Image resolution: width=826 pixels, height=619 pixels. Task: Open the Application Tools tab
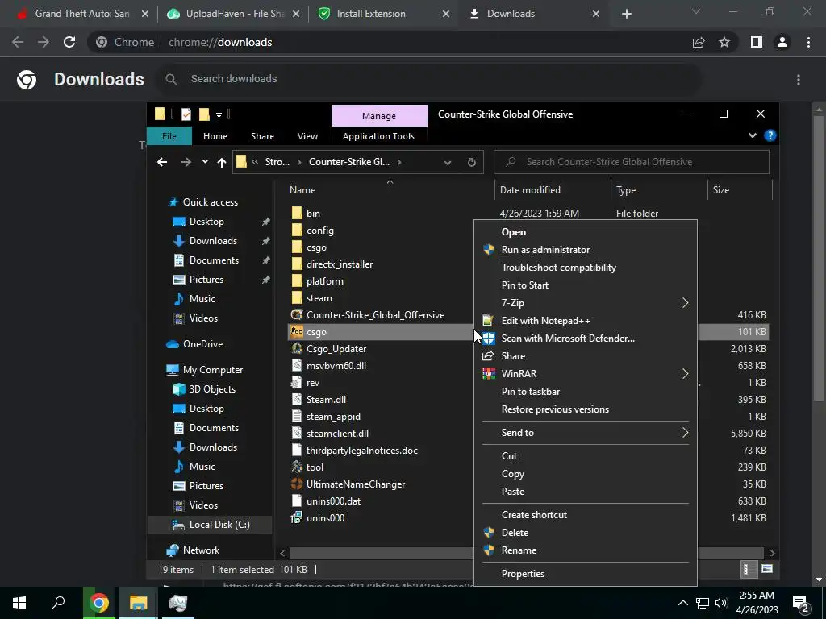378,136
